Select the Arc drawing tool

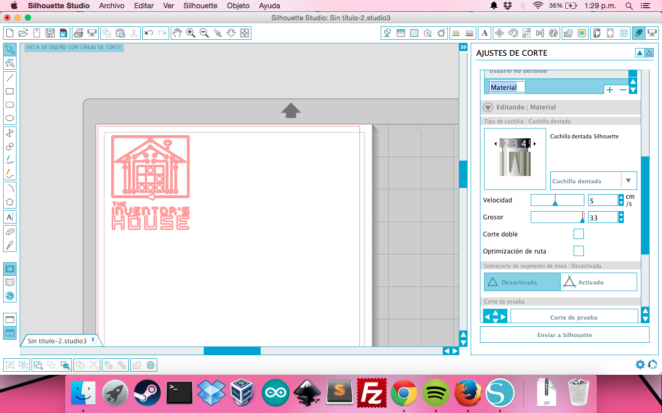(10, 188)
